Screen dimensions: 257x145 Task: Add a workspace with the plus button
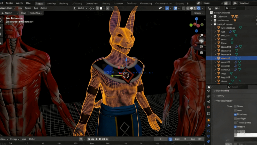188,3
